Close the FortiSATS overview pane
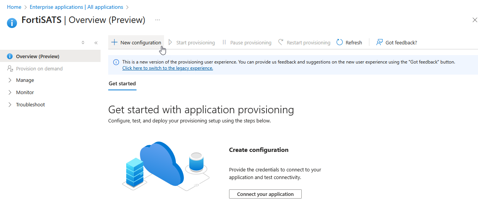 [475, 20]
